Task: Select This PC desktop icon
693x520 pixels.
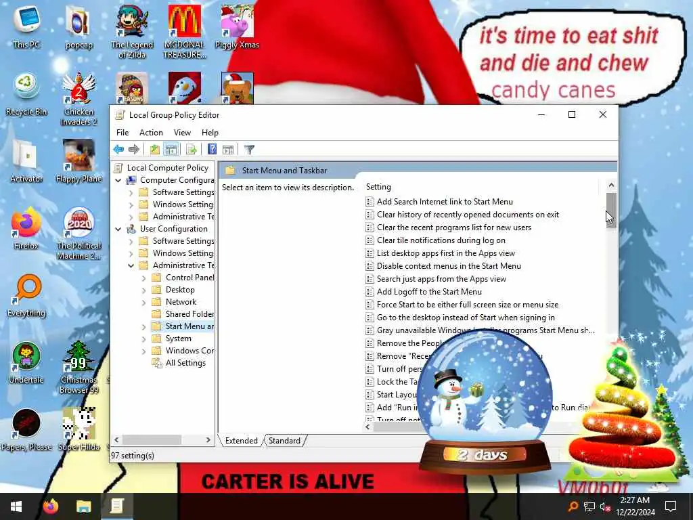Action: click(26, 26)
